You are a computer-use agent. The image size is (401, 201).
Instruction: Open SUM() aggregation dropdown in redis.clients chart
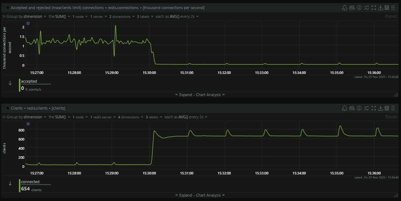(x=59, y=117)
